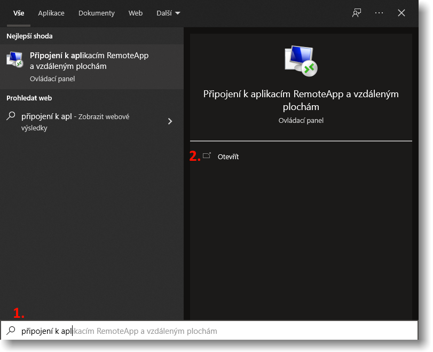Click the magnifier icon beside web suggestion
This screenshot has height=352, width=433.
coord(11,116)
